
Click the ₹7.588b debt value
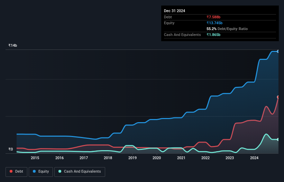[x=213, y=17]
